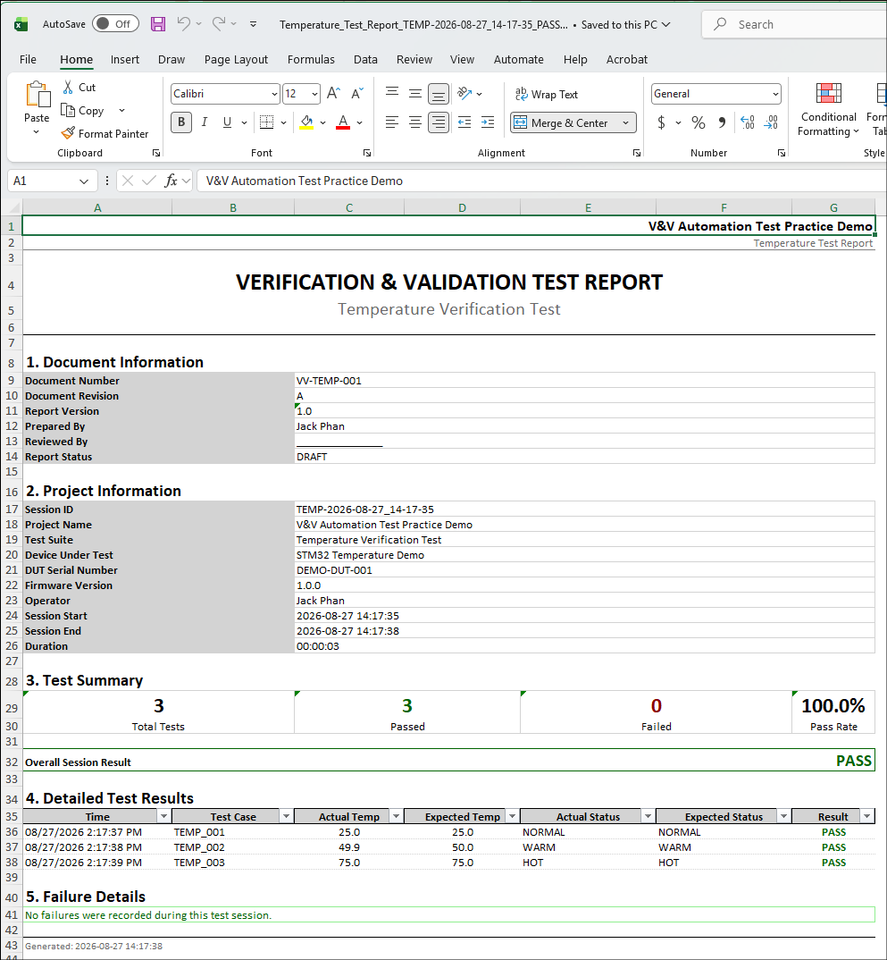The image size is (887, 960).
Task: Click the Wrap Text button
Action: pos(546,94)
